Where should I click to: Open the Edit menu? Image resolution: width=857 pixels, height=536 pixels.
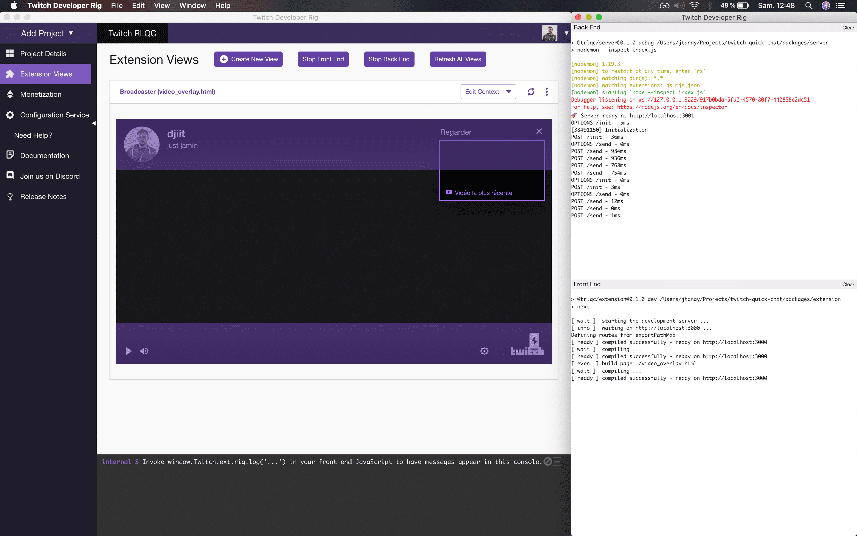138,6
